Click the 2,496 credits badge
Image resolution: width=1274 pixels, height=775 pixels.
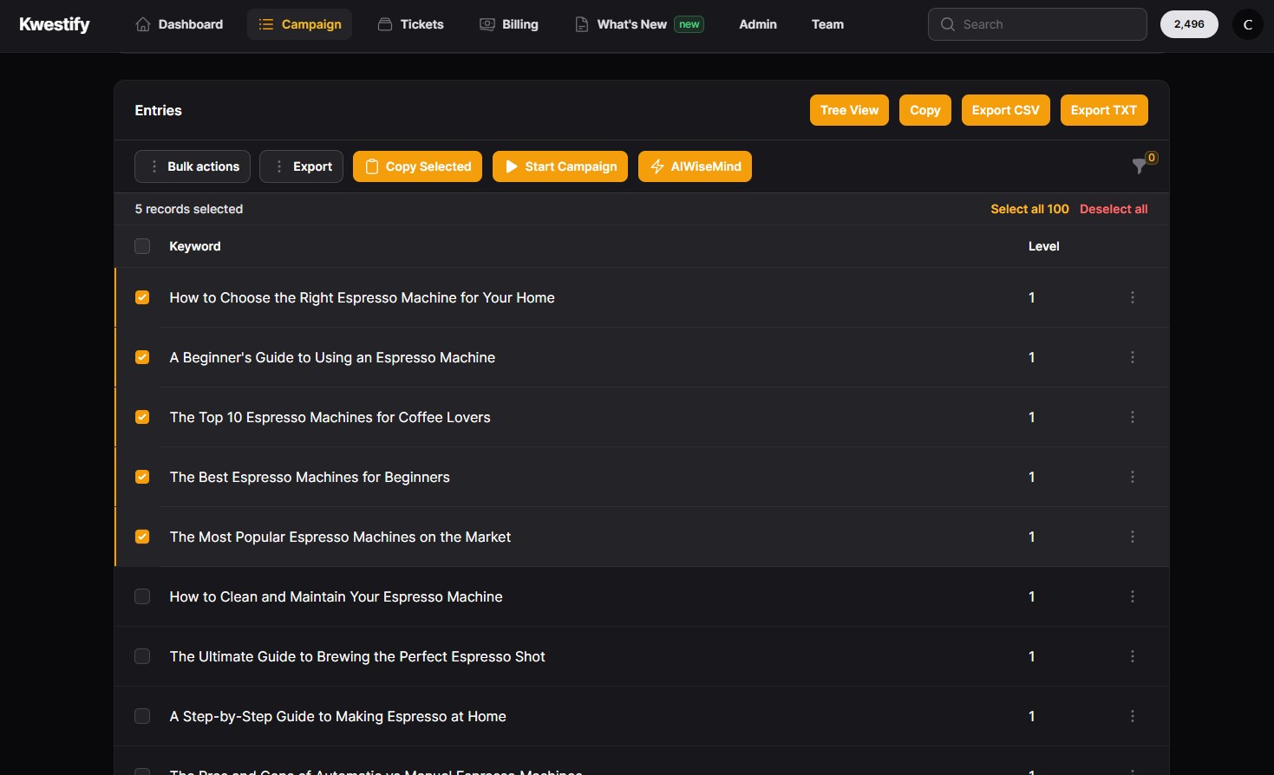(x=1189, y=24)
